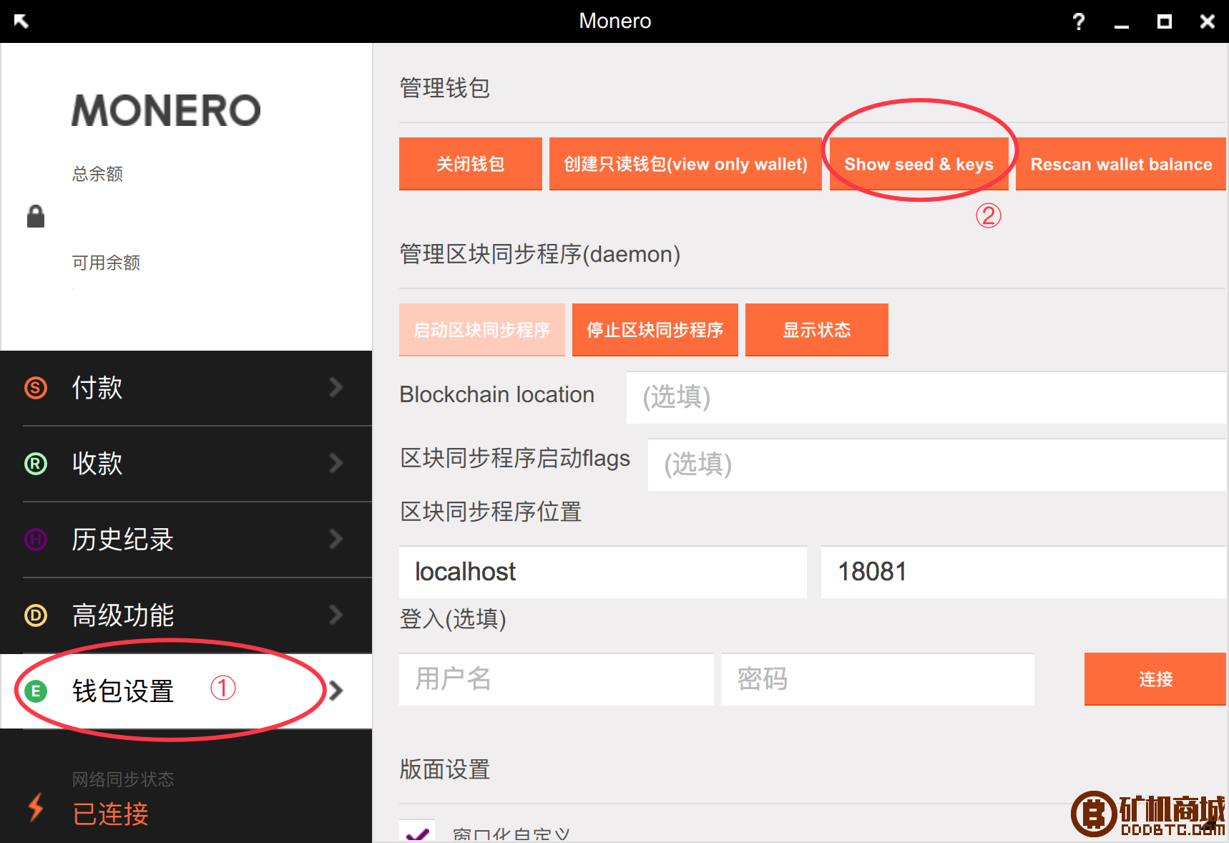Click the top-left arrow icon in title bar
Viewport: 1229px width, 843px height.
21,21
